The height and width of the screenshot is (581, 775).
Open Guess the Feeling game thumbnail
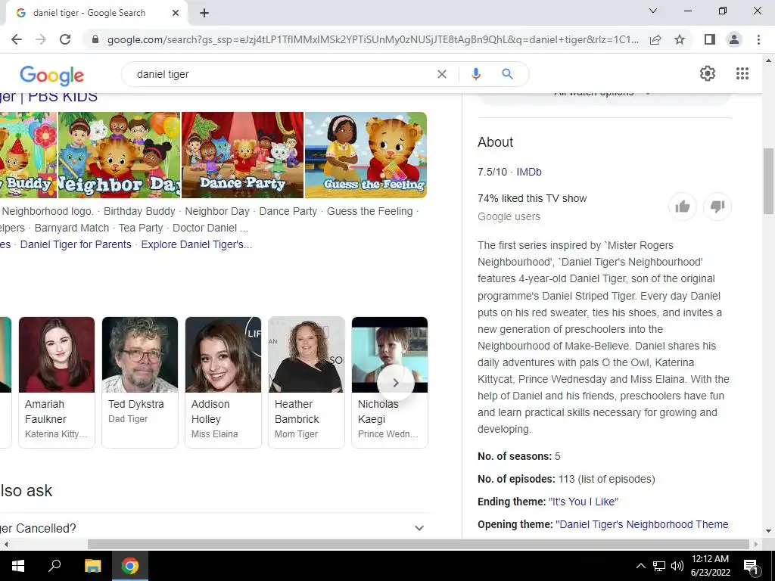(366, 155)
